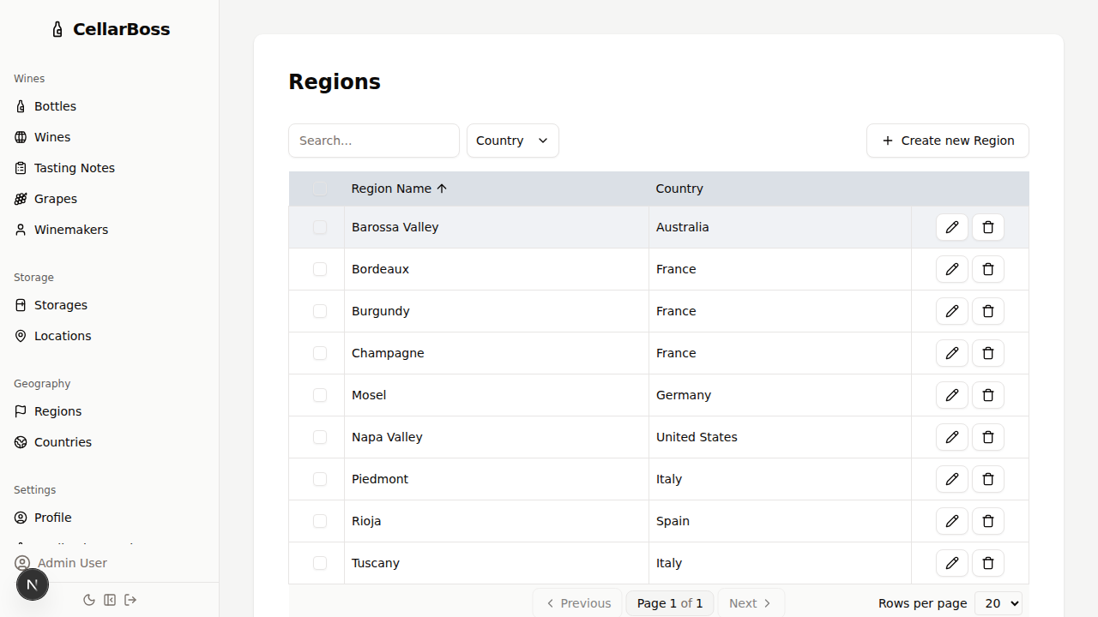Collapse the sidebar with the panel icon

coord(110,600)
